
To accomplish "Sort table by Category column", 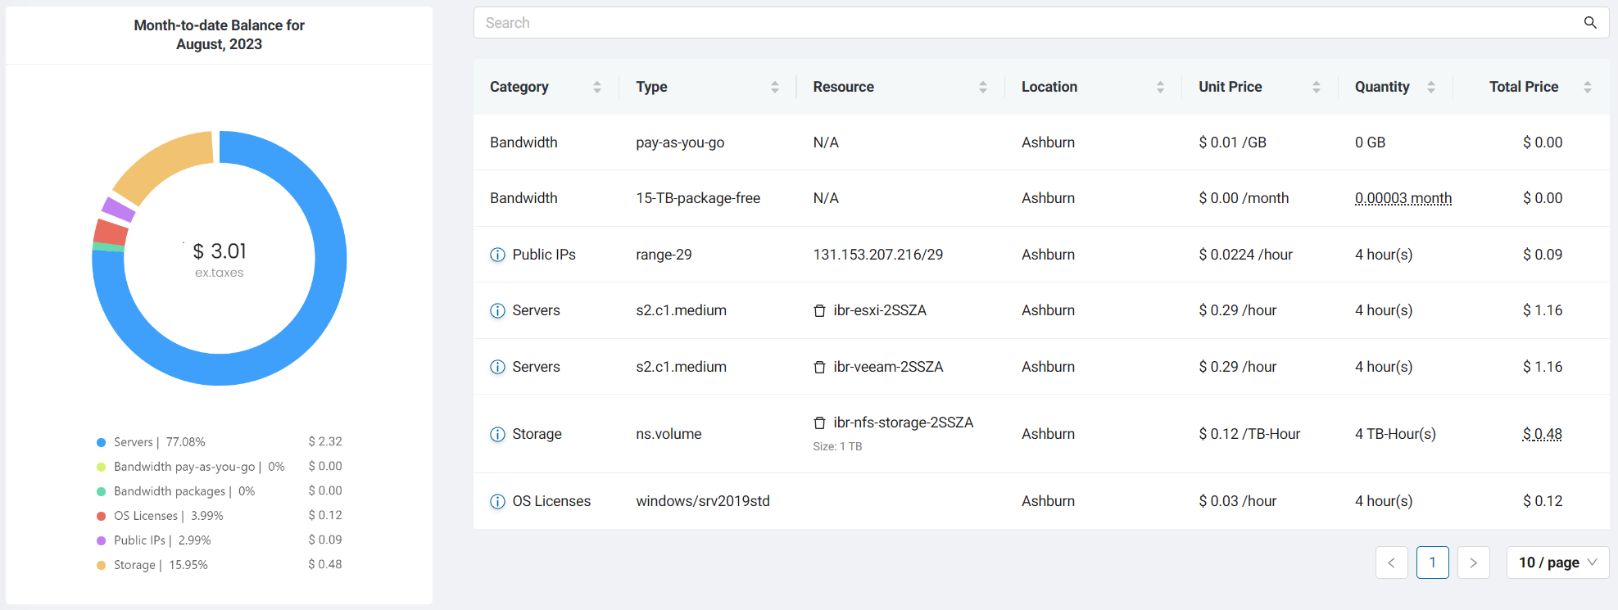I will coord(596,87).
